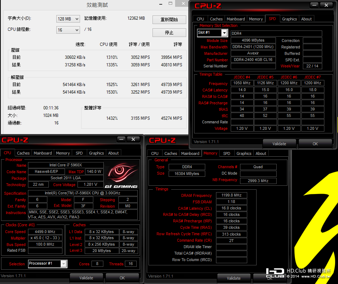Open SPD tab in the processor CPU-Z window
This screenshot has width=338, height=284.
[x=79, y=153]
